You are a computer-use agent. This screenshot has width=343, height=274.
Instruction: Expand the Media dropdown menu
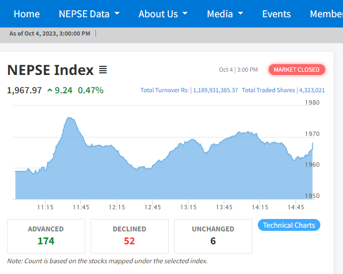[225, 14]
